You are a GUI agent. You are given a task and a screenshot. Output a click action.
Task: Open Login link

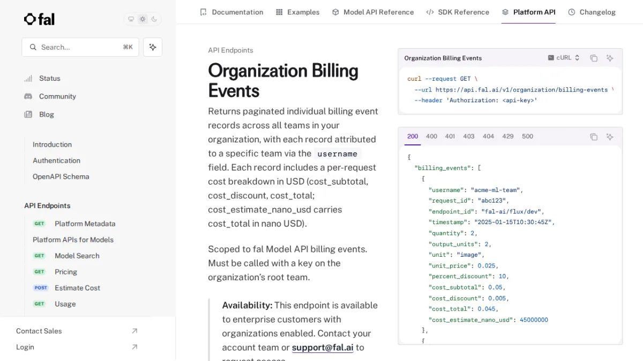tap(25, 347)
